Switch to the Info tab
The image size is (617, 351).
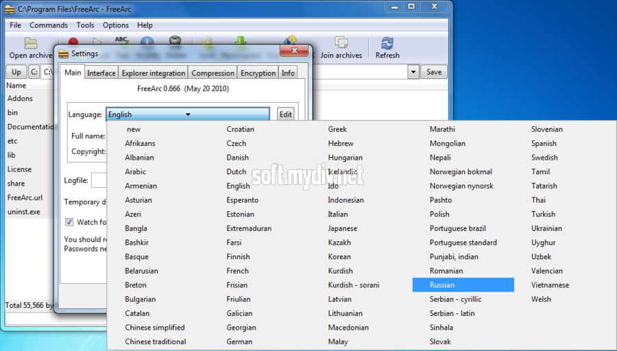click(x=288, y=73)
